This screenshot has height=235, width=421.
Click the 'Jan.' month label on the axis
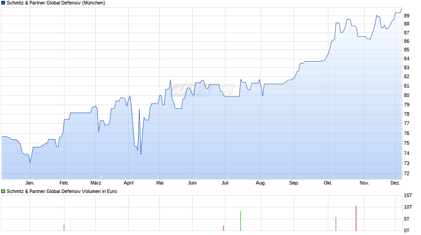point(30,183)
